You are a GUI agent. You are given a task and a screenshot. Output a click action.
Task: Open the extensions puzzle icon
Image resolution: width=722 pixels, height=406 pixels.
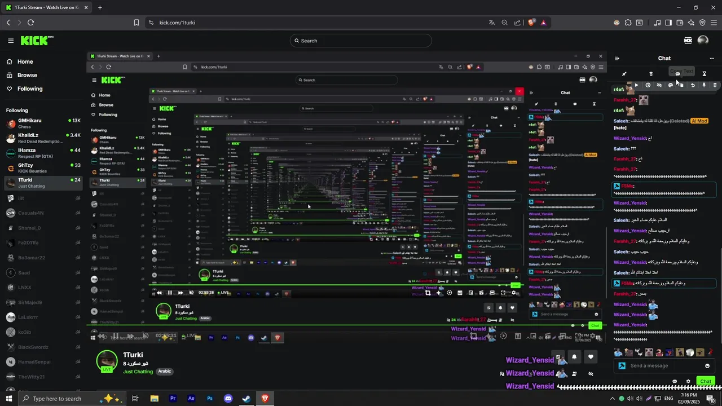(x=628, y=23)
